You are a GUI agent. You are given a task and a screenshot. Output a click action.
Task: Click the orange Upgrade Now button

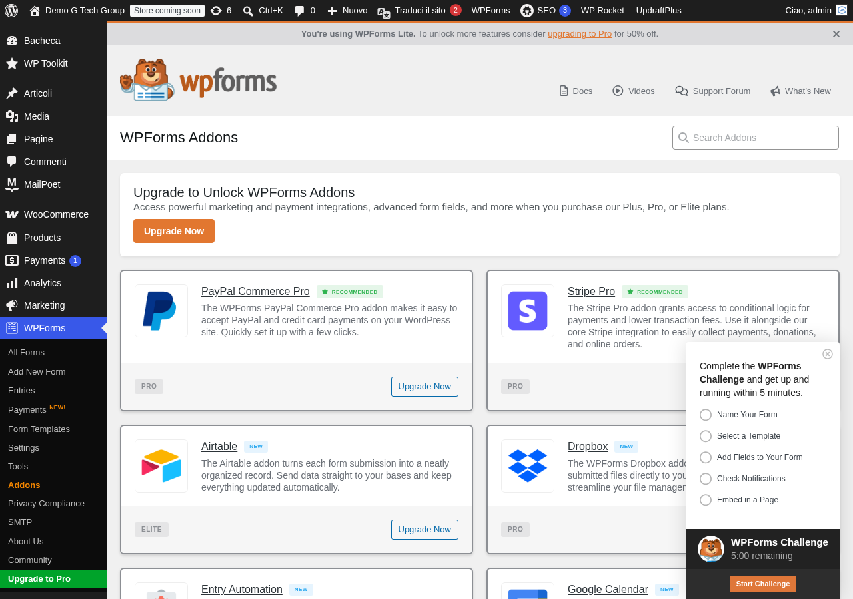click(x=174, y=231)
